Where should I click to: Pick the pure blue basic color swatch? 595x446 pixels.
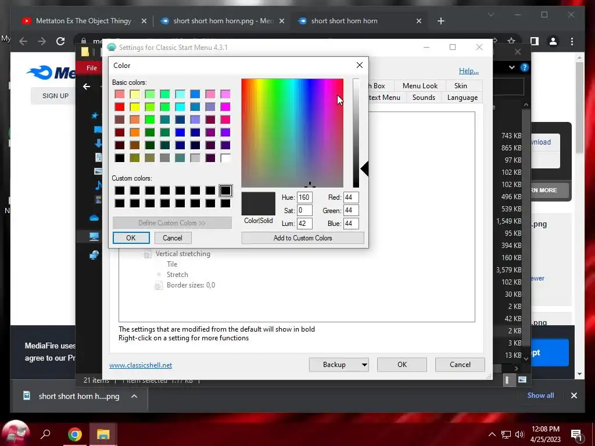(180, 132)
